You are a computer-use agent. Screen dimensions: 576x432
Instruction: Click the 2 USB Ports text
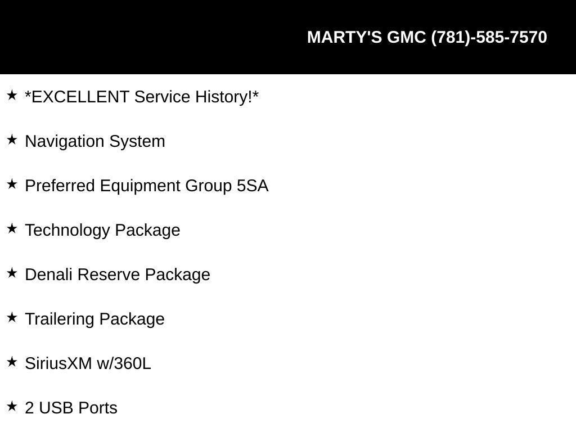coord(71,408)
